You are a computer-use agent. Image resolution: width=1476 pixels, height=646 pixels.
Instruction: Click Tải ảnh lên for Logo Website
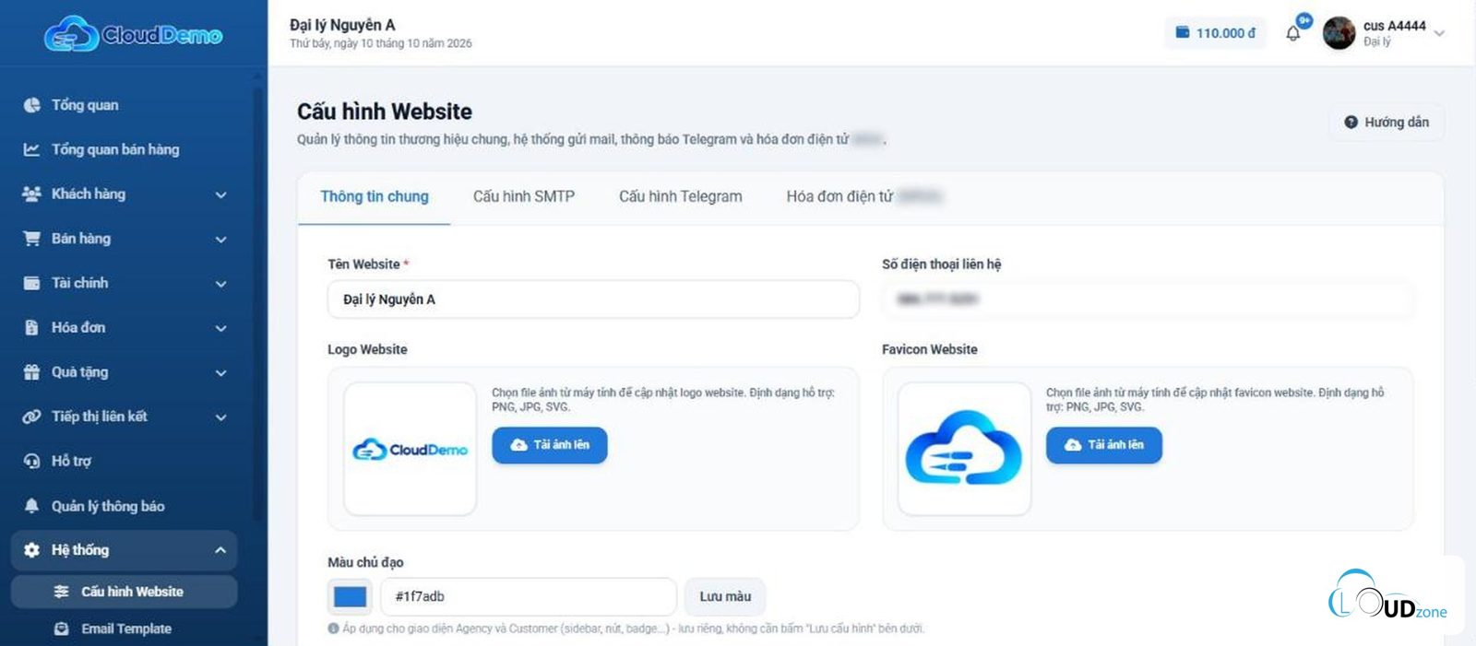coord(550,445)
